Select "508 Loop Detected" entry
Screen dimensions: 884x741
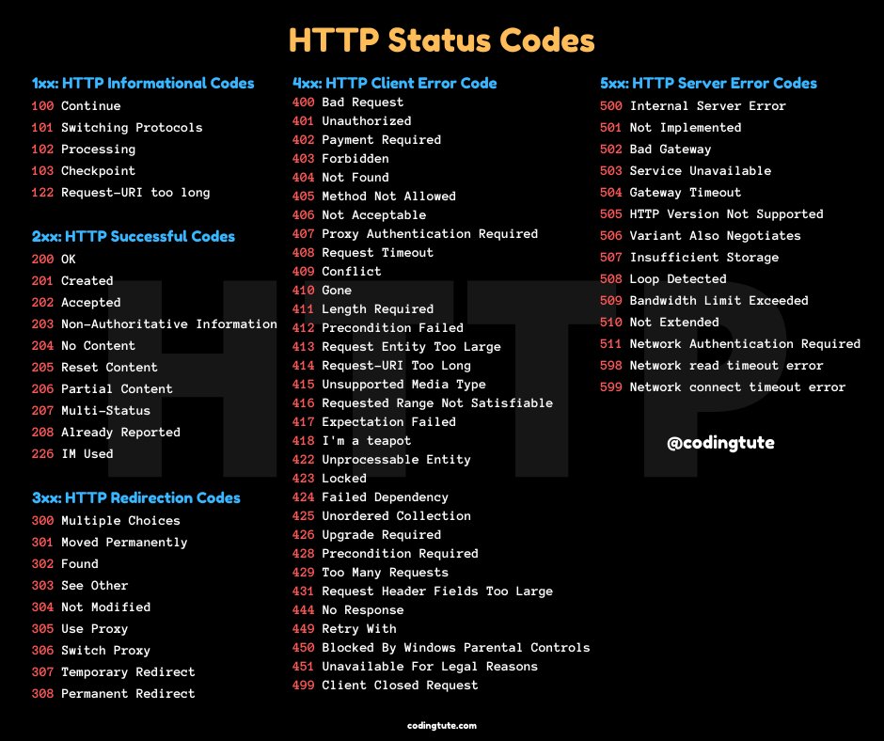[x=663, y=279]
